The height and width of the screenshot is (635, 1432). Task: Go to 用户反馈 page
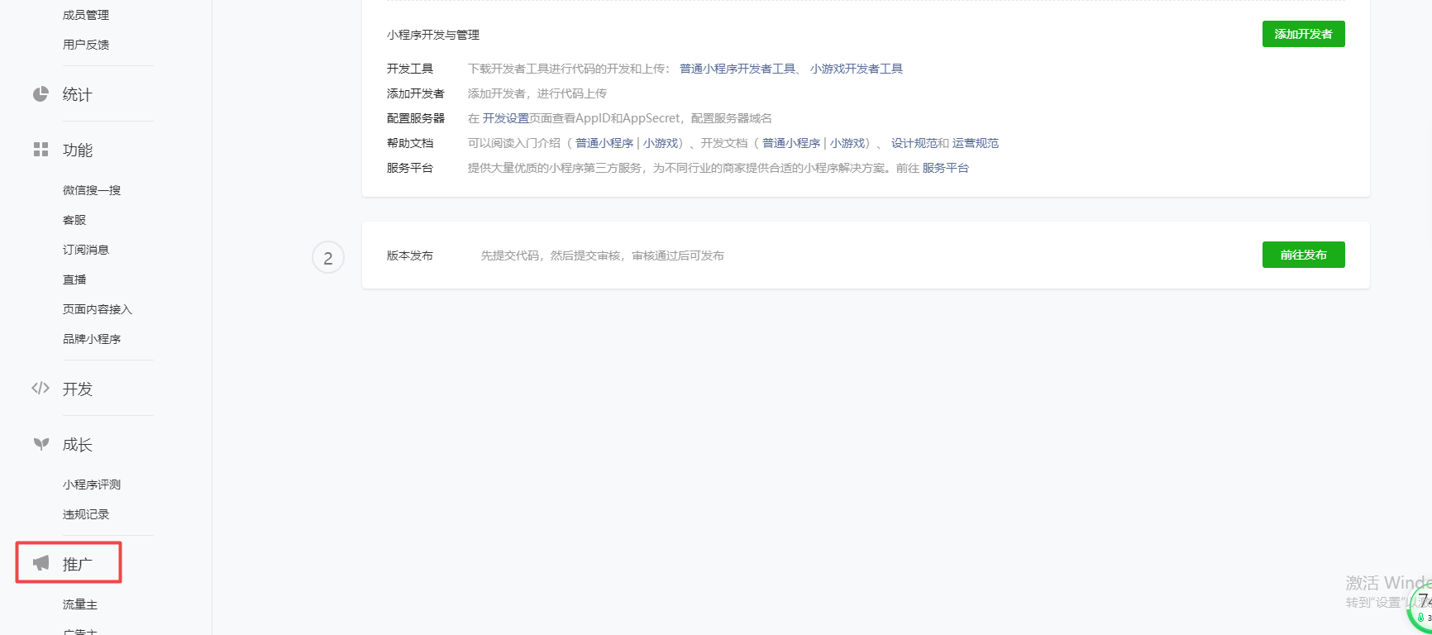pyautogui.click(x=86, y=45)
